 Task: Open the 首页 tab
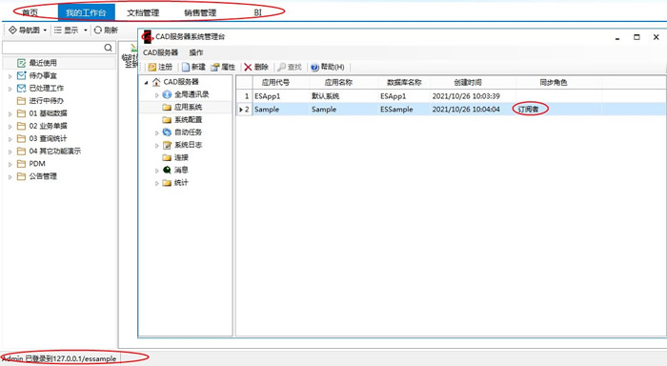click(30, 12)
